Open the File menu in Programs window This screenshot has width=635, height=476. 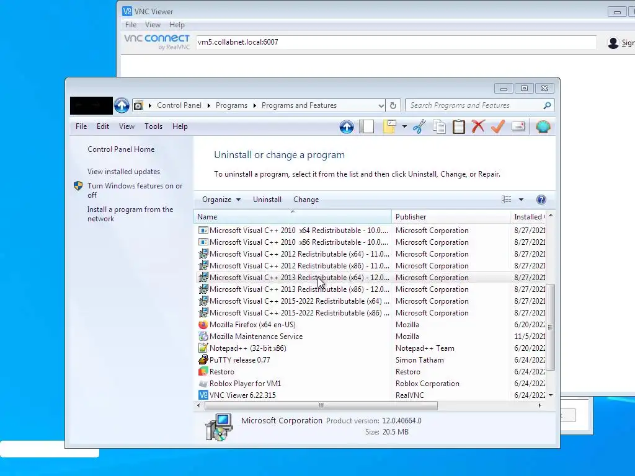point(81,126)
